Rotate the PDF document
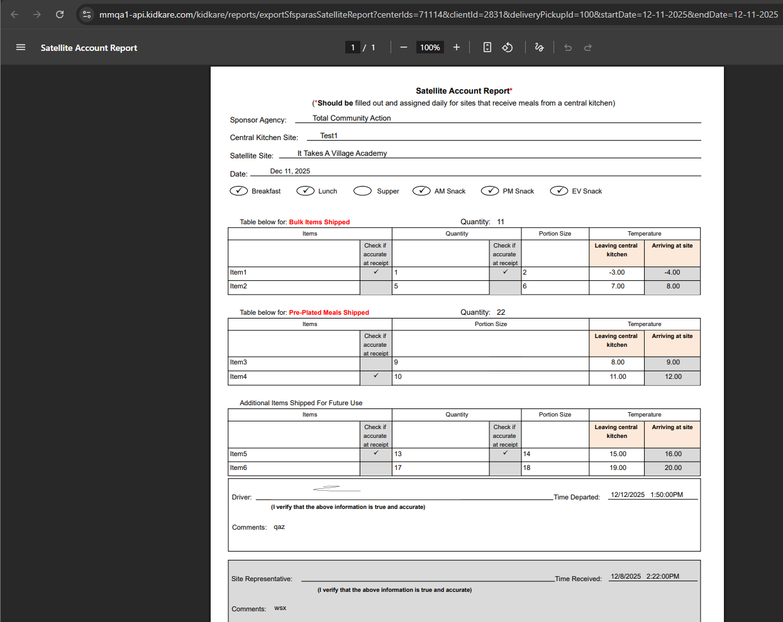The width and height of the screenshot is (783, 622). [508, 47]
